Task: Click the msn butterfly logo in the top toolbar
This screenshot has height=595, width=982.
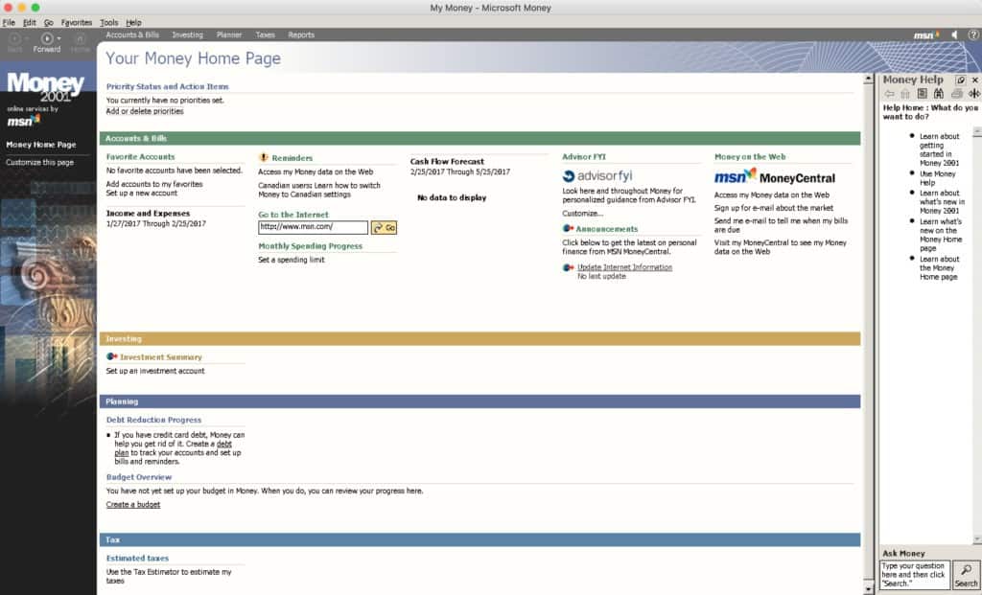Action: coord(924,34)
